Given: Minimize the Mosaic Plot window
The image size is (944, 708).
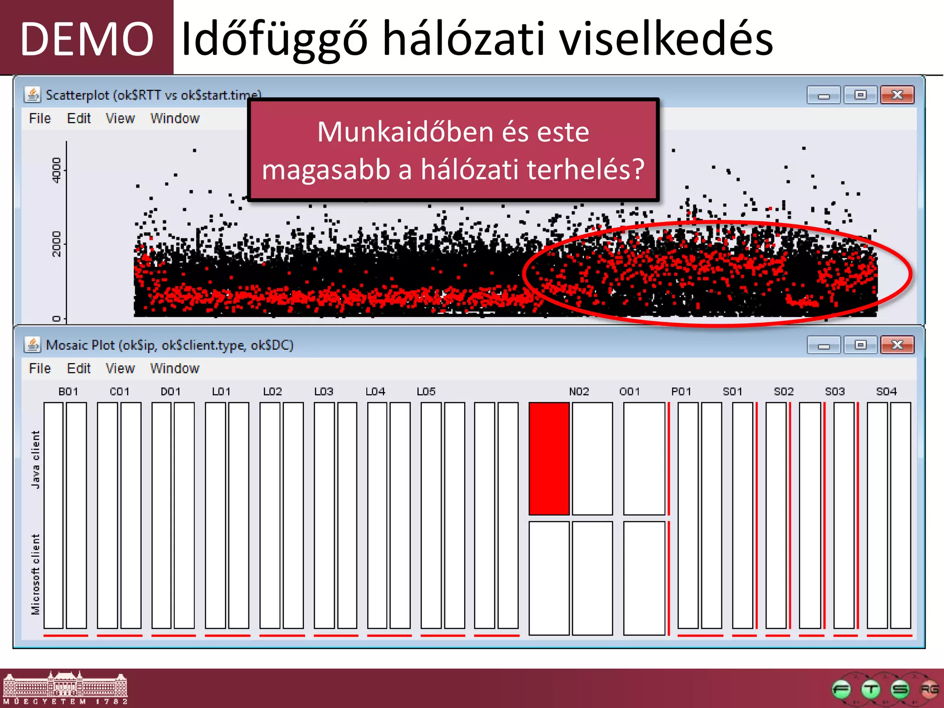Looking at the screenshot, I should coord(824,345).
